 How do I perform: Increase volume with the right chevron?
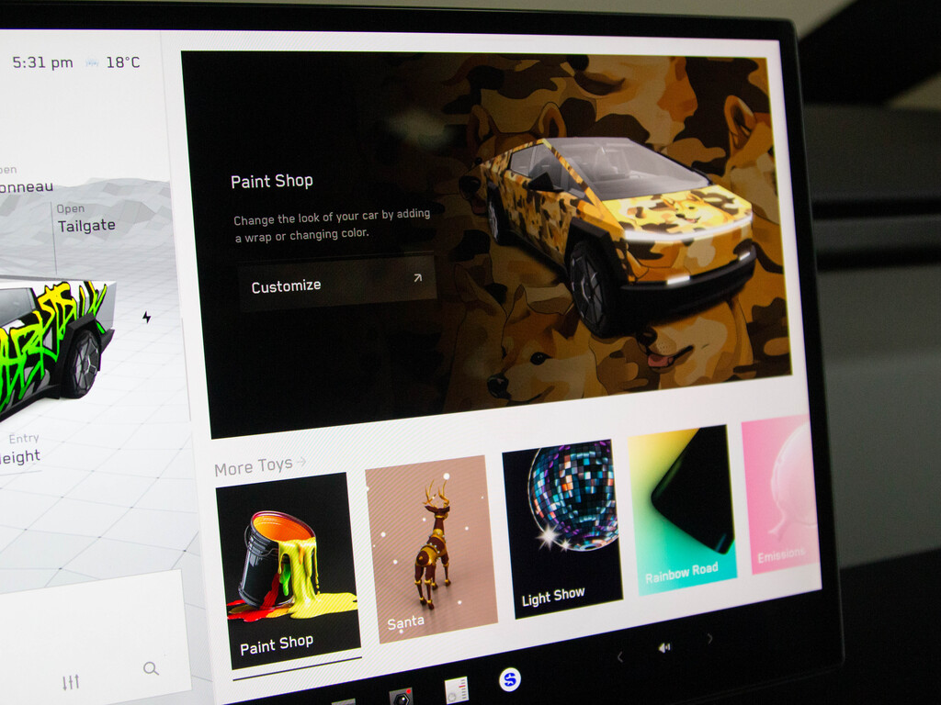(710, 639)
